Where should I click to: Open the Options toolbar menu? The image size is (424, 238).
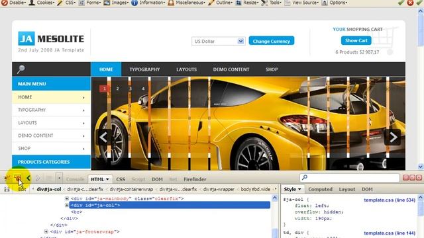(x=335, y=3)
